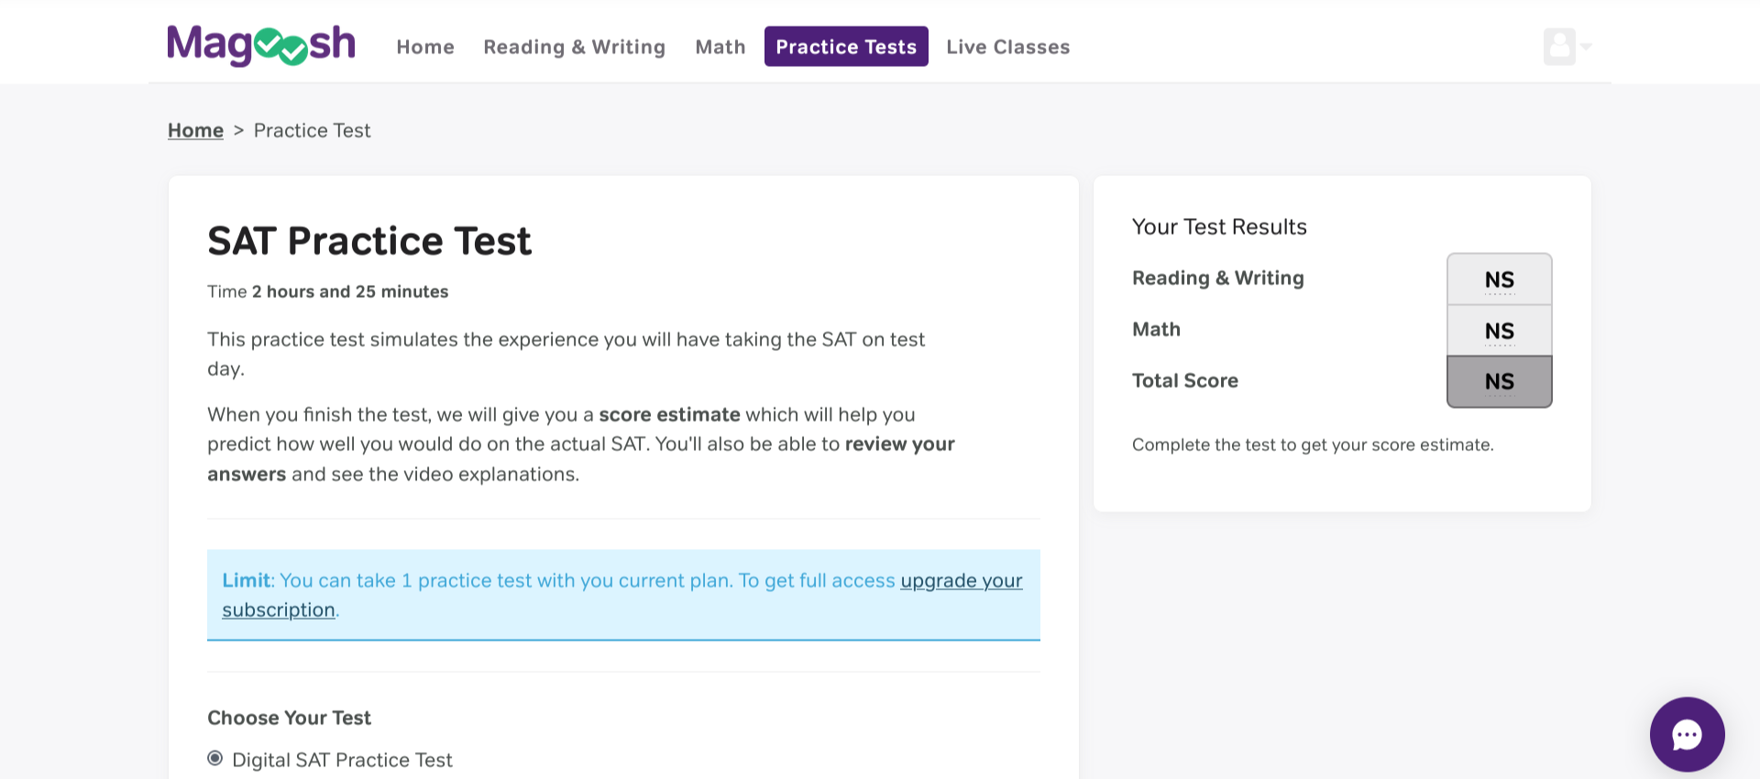Click the Math NS score box

pyautogui.click(x=1499, y=331)
